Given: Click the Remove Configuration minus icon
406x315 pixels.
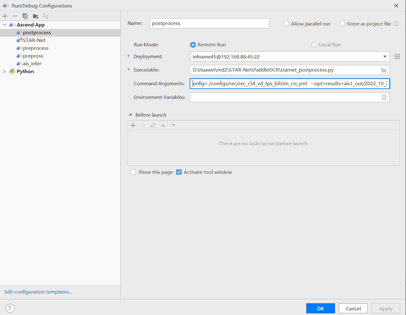Looking at the screenshot, I should click(15, 16).
